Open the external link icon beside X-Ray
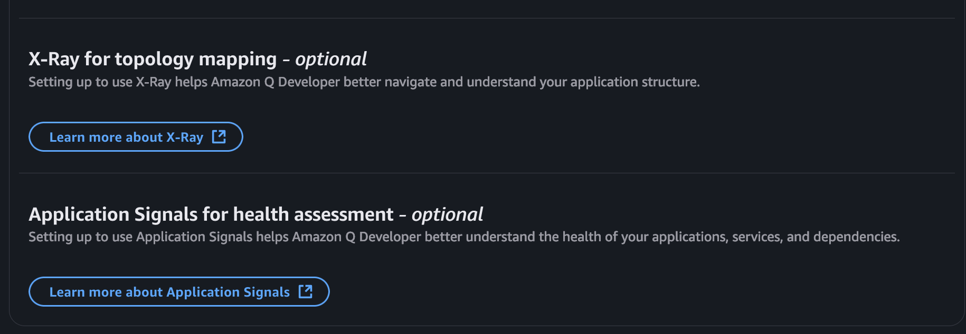 (219, 137)
